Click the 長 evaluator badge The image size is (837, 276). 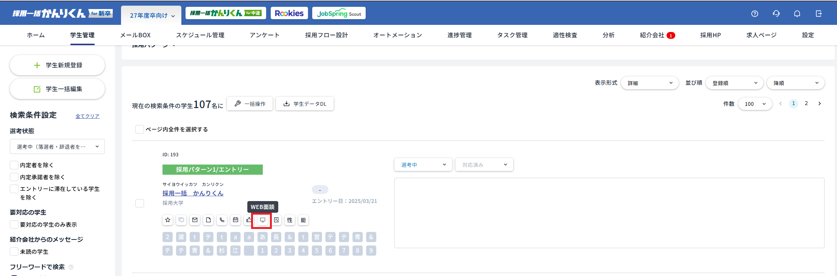click(276, 237)
